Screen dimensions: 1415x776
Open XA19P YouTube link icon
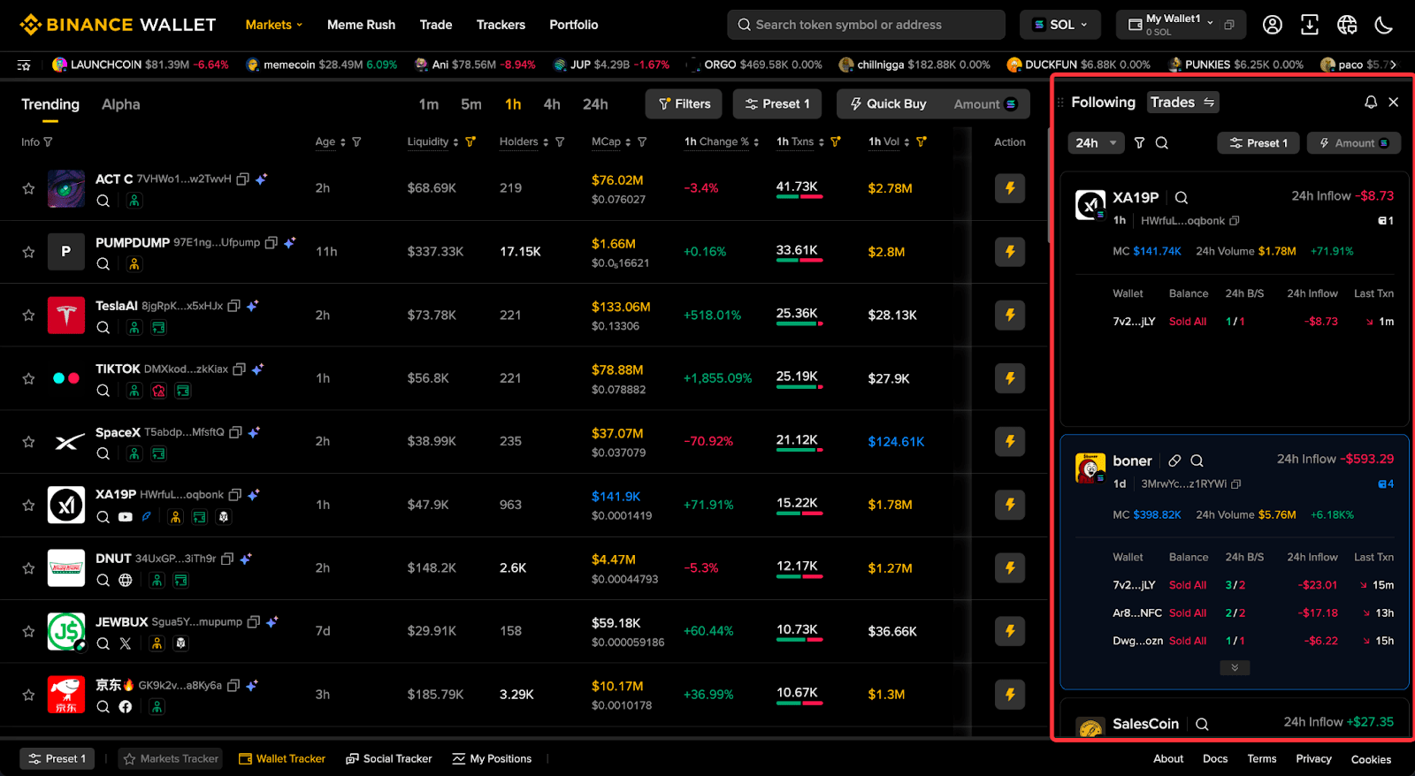click(126, 517)
